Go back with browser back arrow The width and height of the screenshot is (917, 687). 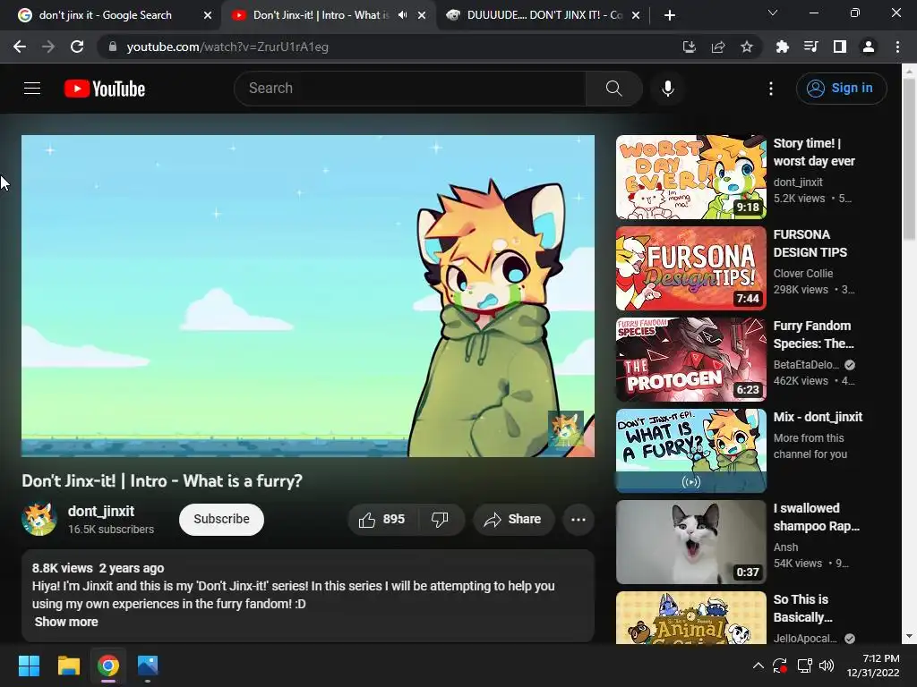pyautogui.click(x=20, y=47)
